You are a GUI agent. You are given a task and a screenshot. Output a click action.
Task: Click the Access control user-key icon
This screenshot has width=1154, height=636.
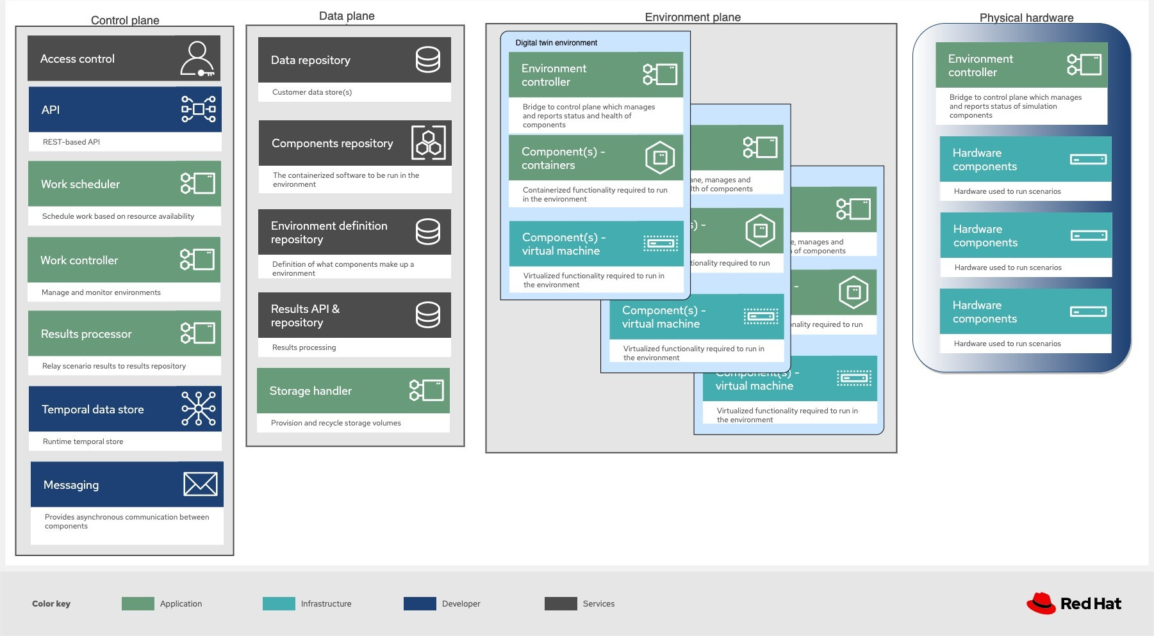[197, 59]
